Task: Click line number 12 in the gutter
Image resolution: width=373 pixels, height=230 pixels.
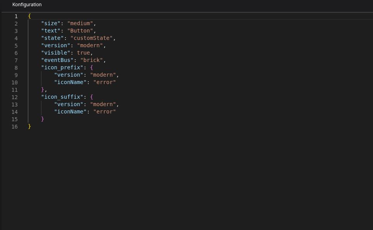Action: coord(15,97)
